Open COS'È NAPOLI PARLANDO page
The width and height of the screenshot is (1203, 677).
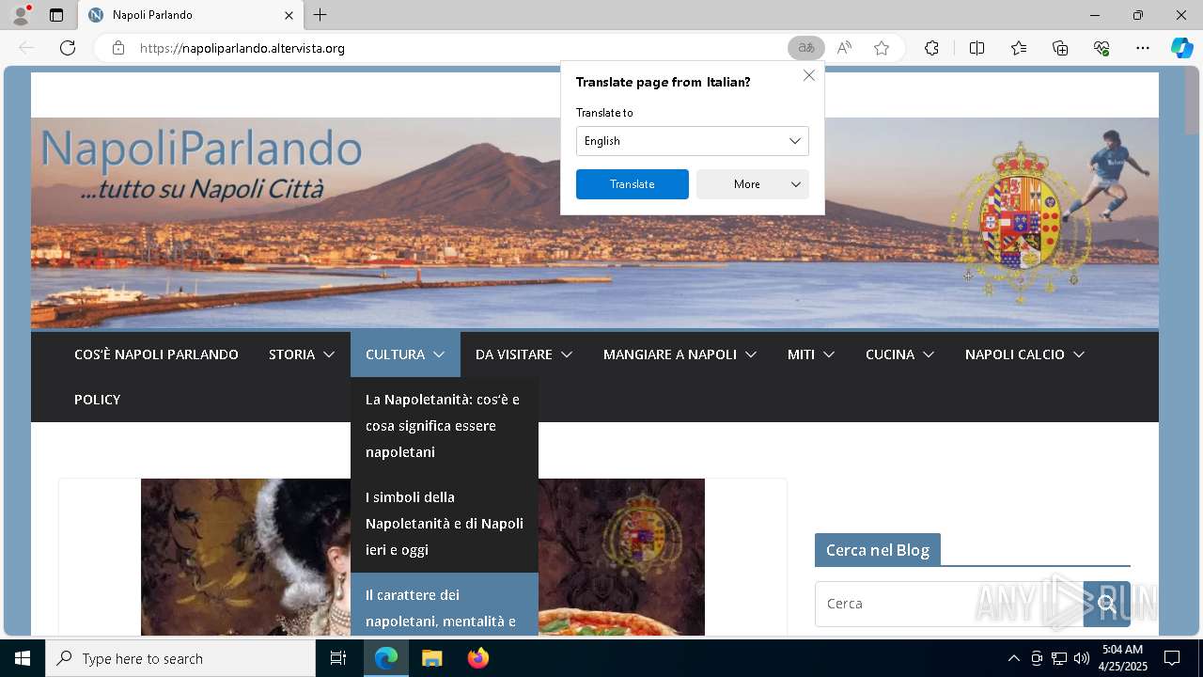click(x=156, y=354)
